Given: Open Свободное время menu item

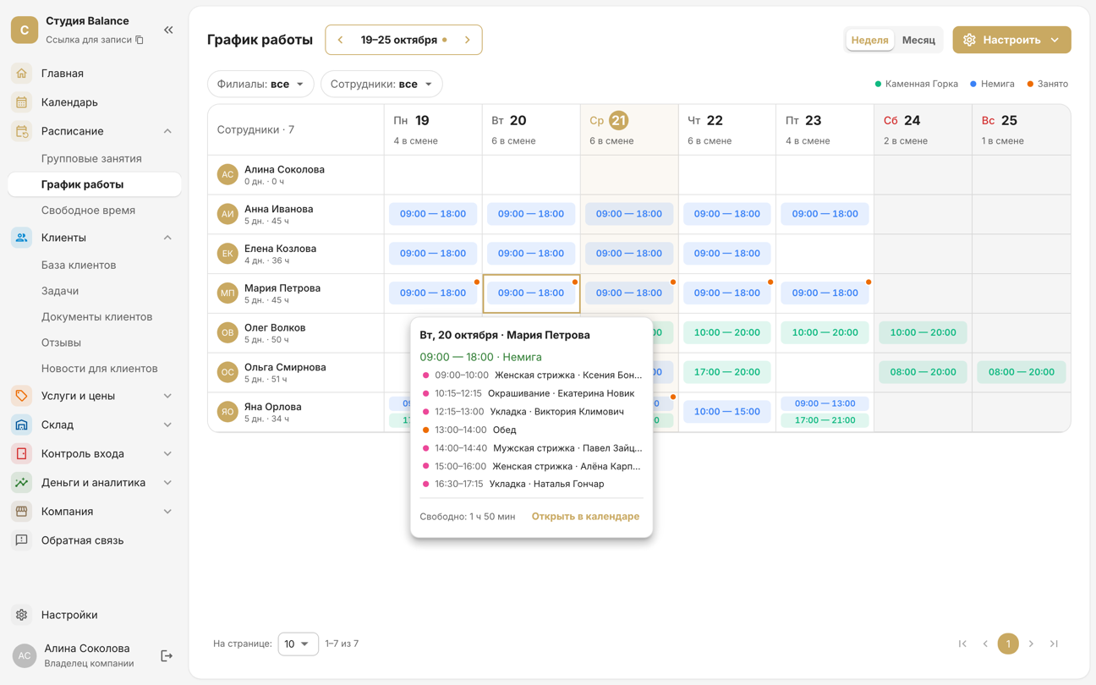Looking at the screenshot, I should pos(88,210).
